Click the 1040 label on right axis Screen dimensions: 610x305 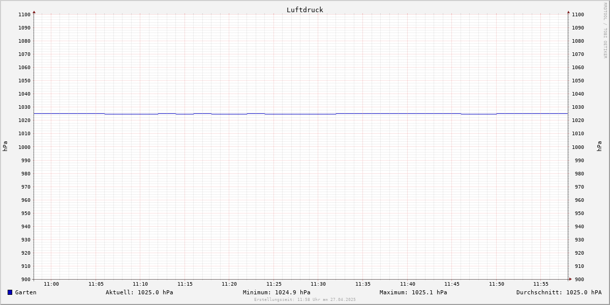pos(578,94)
